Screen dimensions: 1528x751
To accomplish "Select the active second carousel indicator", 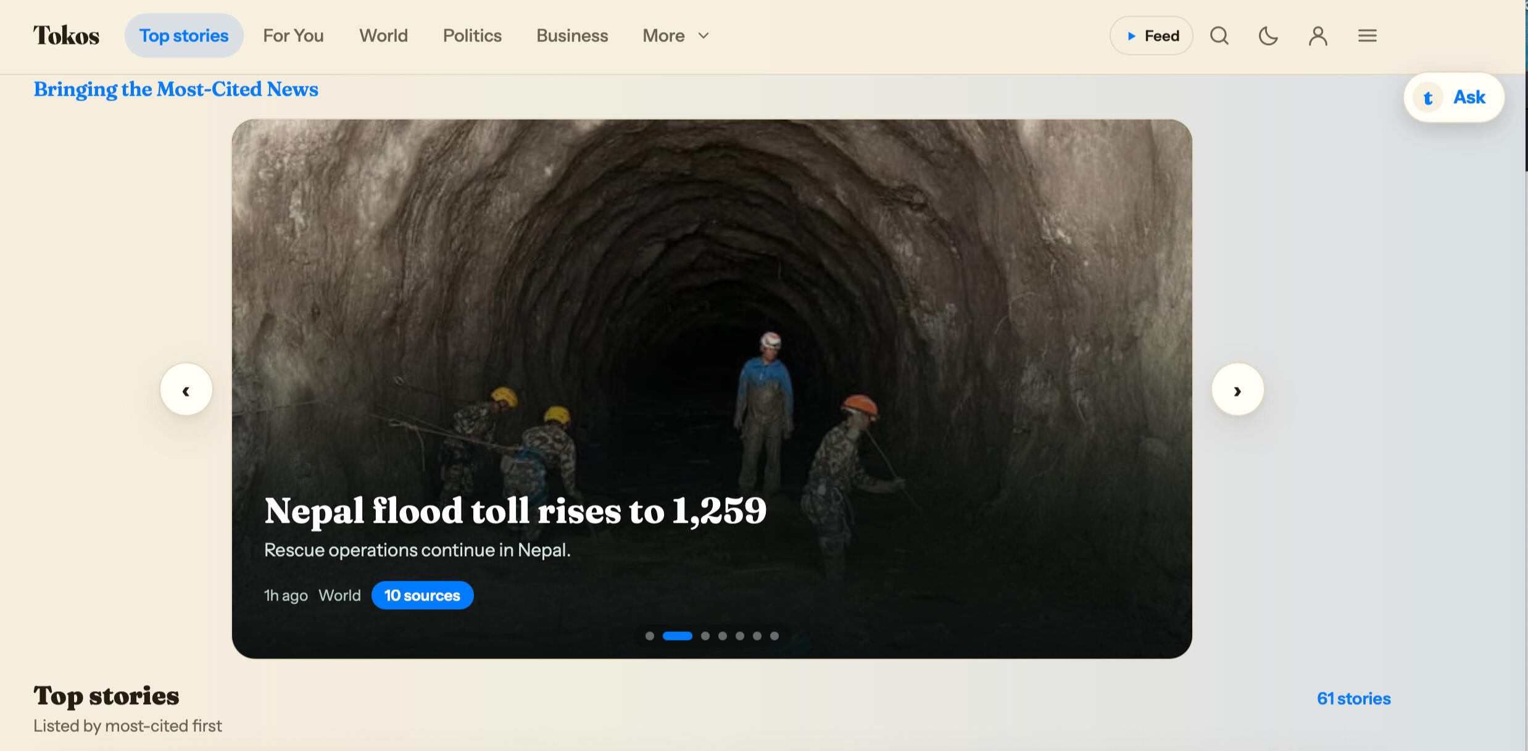I will (677, 636).
